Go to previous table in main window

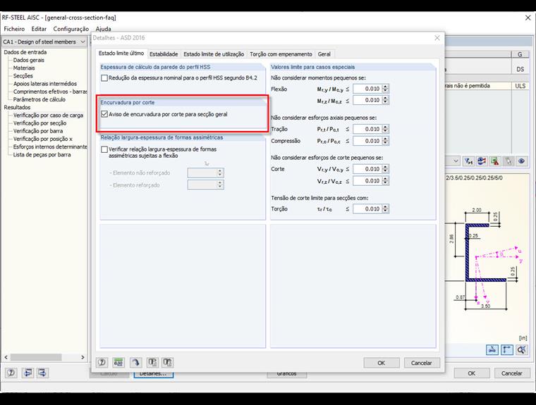tap(28, 373)
